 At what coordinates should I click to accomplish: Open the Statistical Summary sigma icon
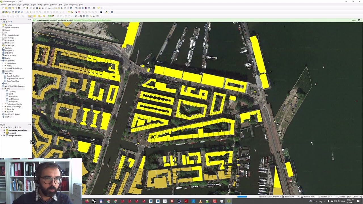86,8
